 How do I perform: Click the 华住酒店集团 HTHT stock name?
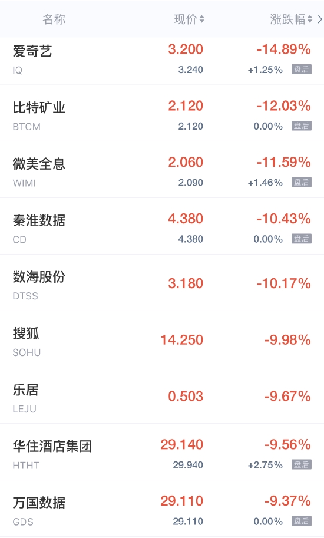click(52, 447)
